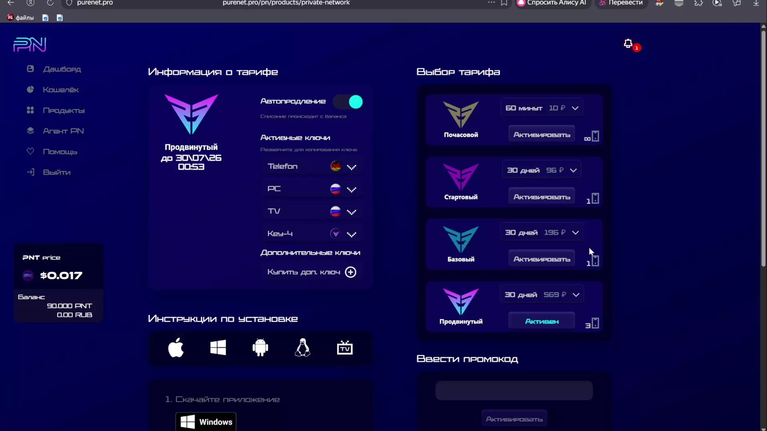The width and height of the screenshot is (767, 431).
Task: Open Linux penguin installation instructions
Action: (x=302, y=348)
